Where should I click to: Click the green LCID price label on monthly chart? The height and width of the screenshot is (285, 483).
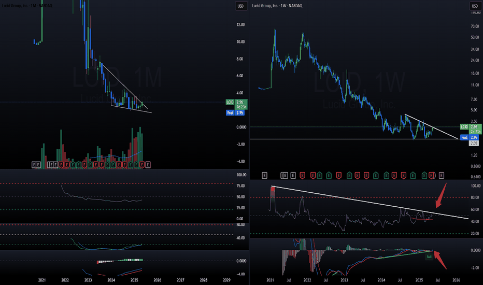231,102
